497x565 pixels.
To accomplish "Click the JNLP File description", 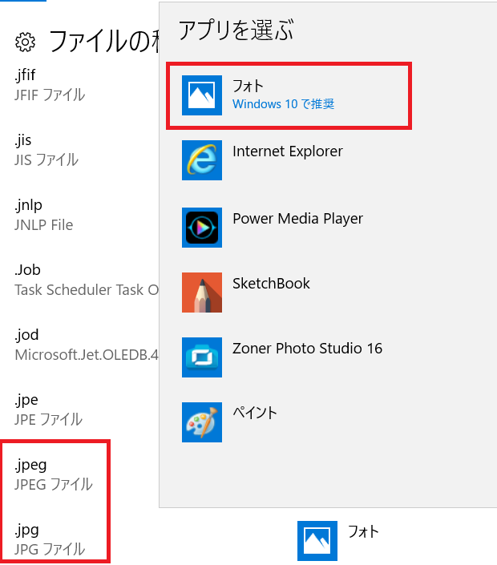I will point(43,225).
